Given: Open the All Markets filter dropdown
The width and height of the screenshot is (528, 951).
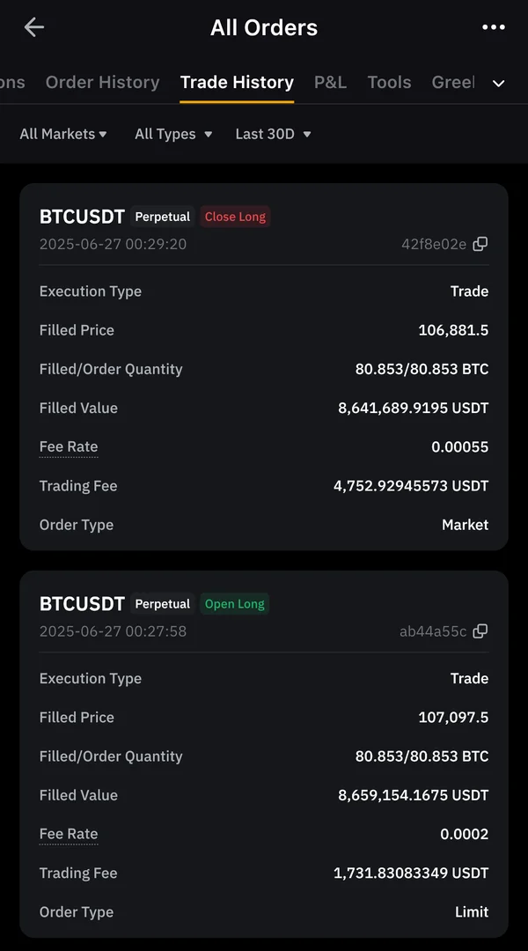Looking at the screenshot, I should pos(63,134).
